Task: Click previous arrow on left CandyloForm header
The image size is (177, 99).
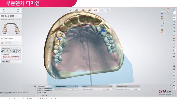Action: pyautogui.click(x=76, y=86)
